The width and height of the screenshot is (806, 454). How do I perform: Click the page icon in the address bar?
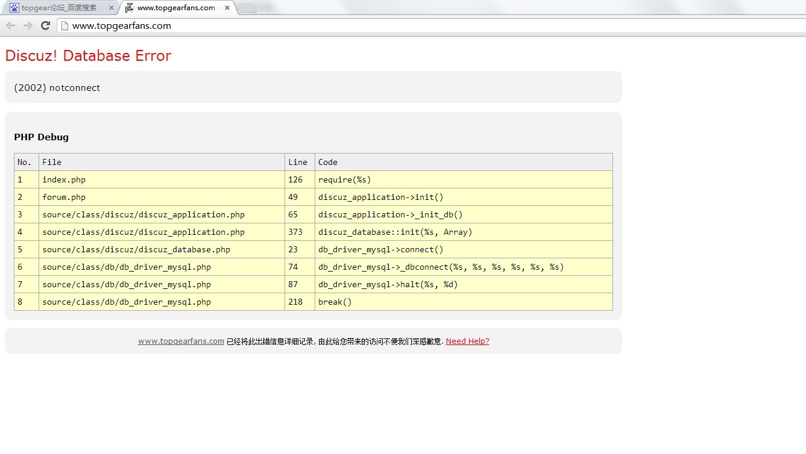64,25
